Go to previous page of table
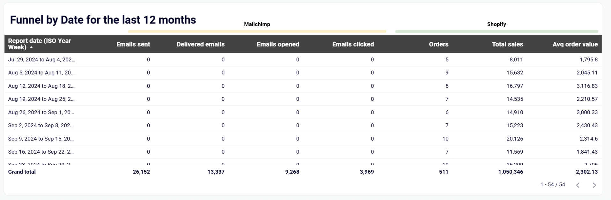 (x=578, y=185)
